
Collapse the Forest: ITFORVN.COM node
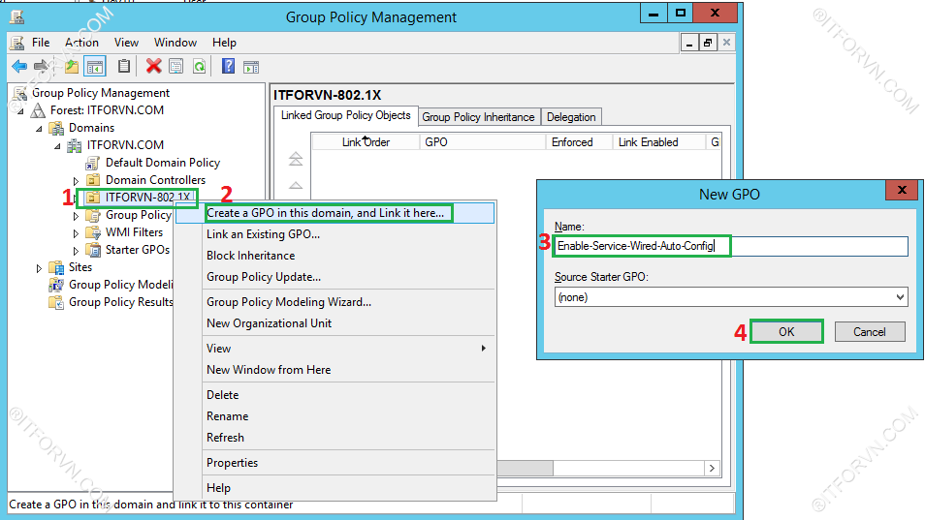[21, 110]
